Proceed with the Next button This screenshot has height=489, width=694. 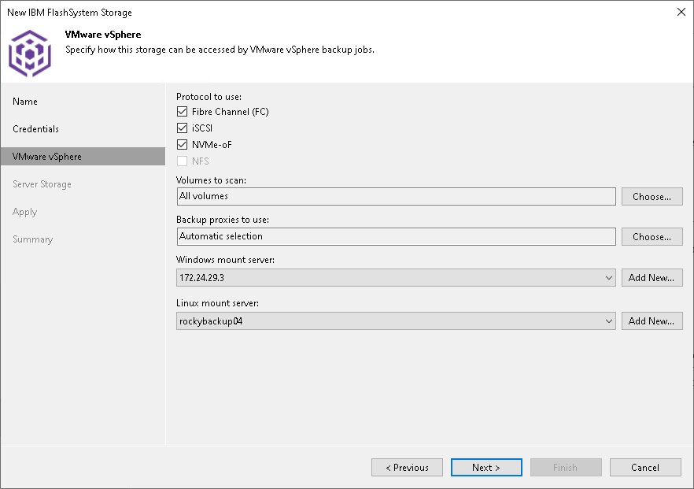tap(486, 467)
